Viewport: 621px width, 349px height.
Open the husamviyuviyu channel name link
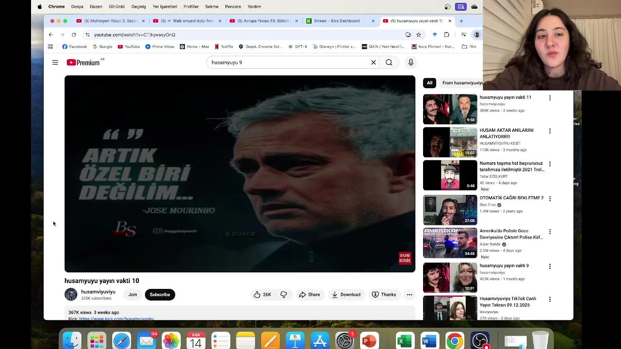(98, 292)
